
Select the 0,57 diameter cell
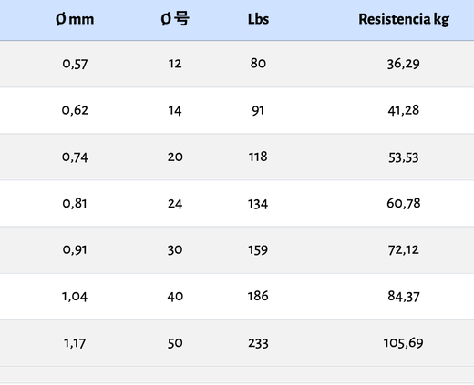pyautogui.click(x=75, y=64)
